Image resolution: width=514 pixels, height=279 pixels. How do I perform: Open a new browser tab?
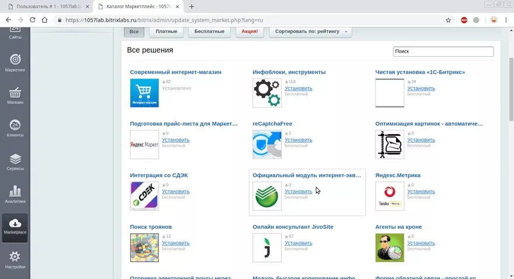(192, 6)
